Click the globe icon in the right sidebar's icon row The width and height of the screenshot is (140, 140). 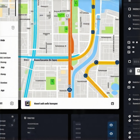133,42
